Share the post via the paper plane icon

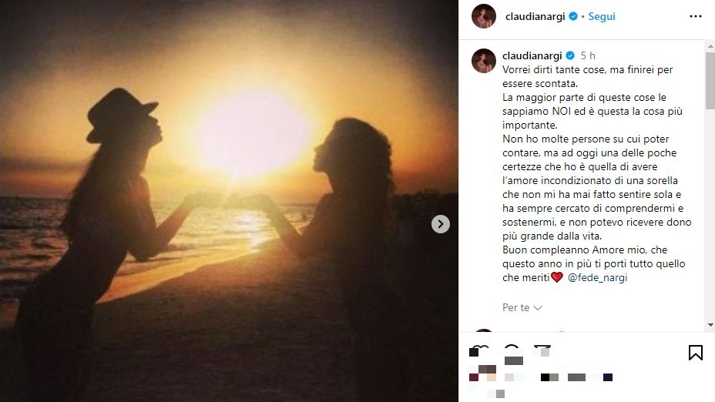tap(542, 351)
